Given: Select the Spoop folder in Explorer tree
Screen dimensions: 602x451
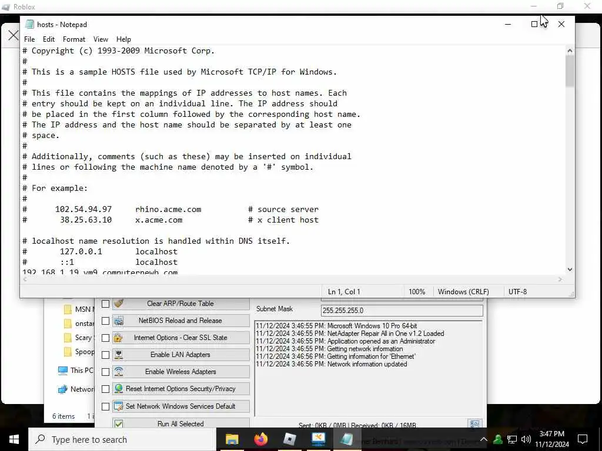Looking at the screenshot, I should (x=79, y=352).
